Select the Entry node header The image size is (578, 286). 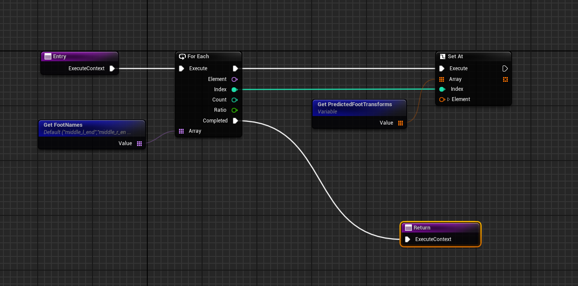[79, 57]
